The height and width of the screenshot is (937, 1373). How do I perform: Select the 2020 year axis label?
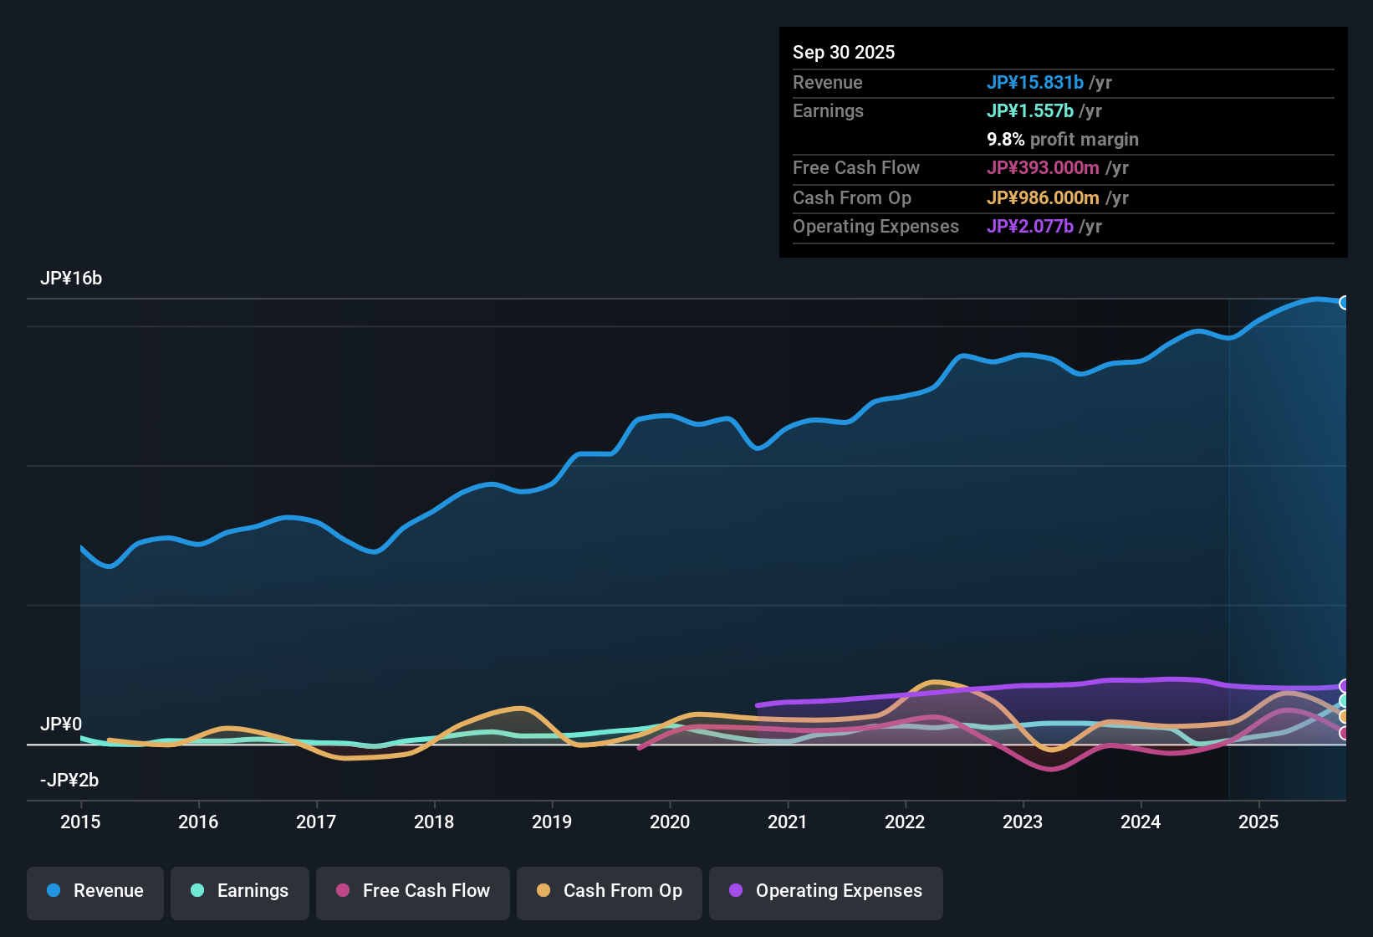tap(670, 822)
